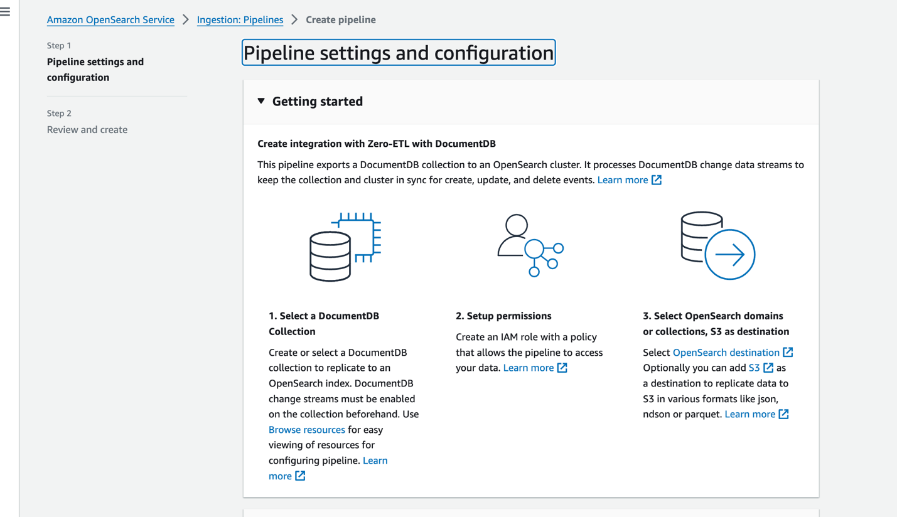
Task: Open Learn more link in DocumentDB Collection step
Action: tap(328, 468)
